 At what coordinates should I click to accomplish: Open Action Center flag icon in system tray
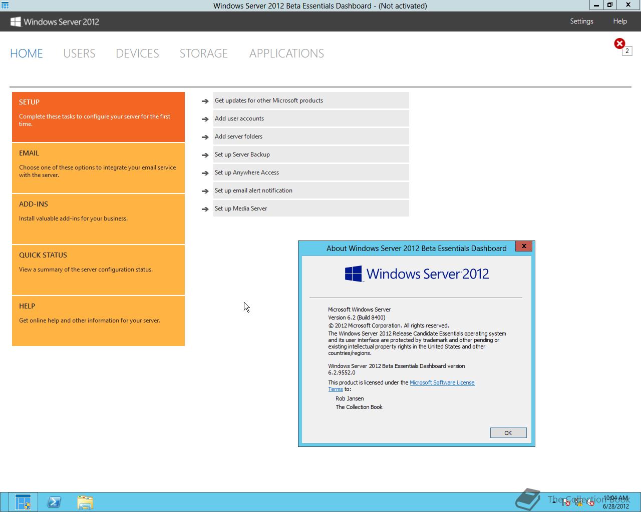pyautogui.click(x=566, y=502)
